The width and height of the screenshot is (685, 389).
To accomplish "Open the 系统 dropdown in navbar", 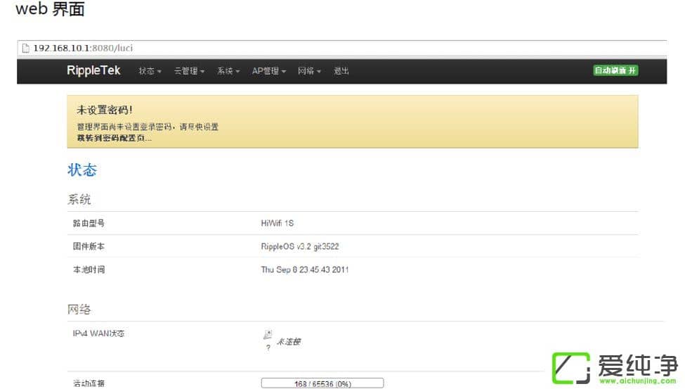I will click(x=228, y=71).
